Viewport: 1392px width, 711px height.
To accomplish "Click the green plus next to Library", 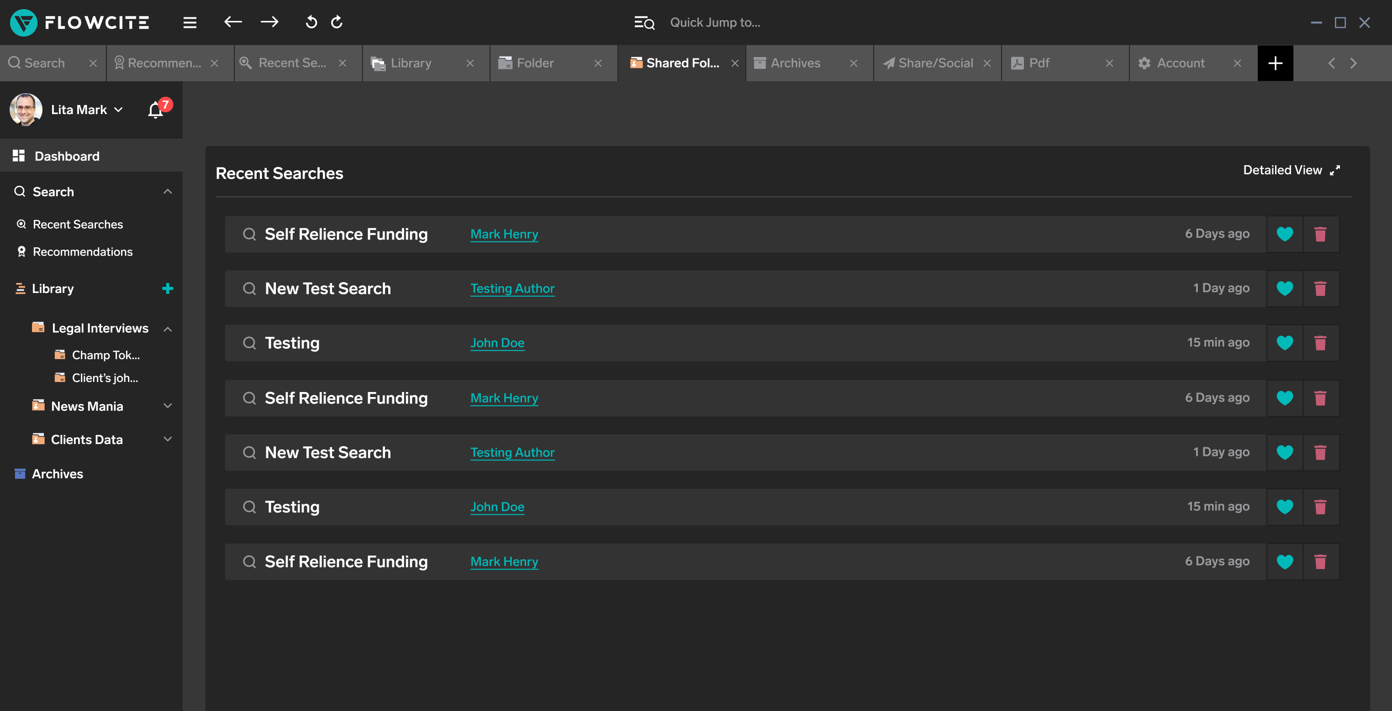I will coord(168,288).
